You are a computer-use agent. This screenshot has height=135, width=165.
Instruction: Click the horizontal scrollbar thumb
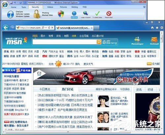coord(68,132)
